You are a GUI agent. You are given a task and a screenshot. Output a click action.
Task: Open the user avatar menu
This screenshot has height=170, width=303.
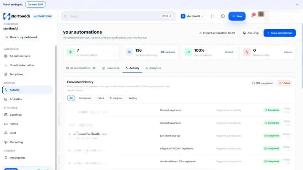tap(261, 14)
